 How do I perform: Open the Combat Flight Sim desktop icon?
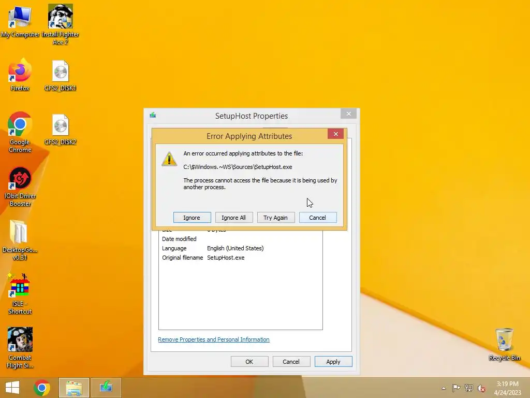[x=20, y=348]
